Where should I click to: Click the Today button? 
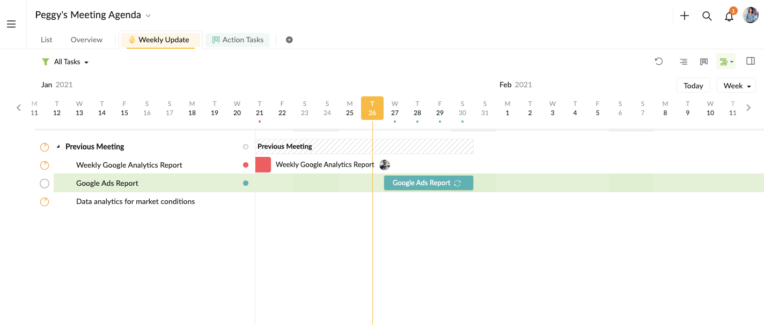693,86
